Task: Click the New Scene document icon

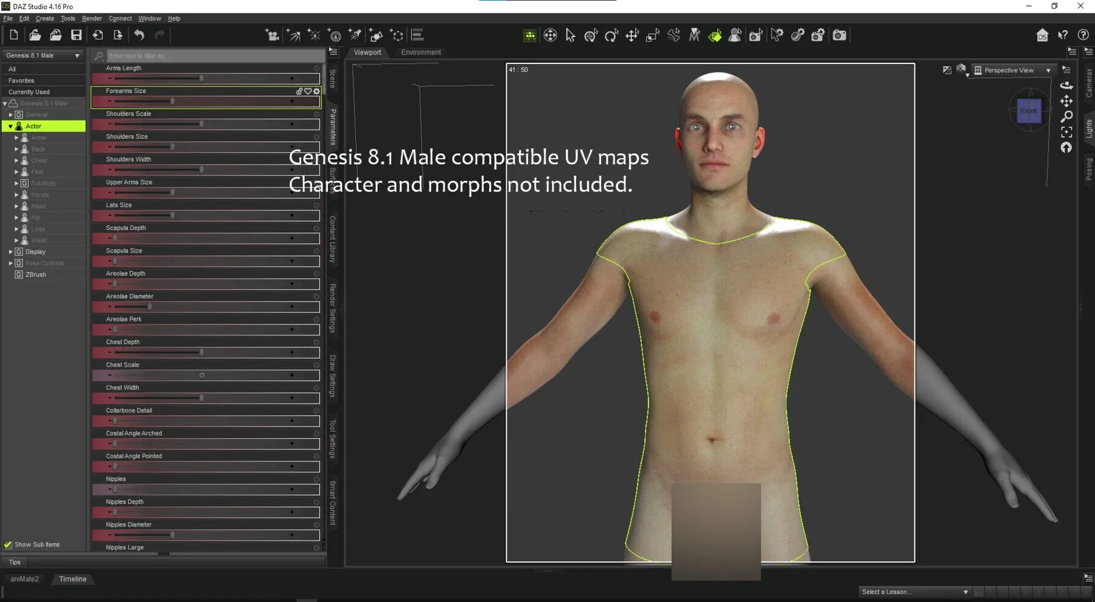Action: (x=14, y=35)
